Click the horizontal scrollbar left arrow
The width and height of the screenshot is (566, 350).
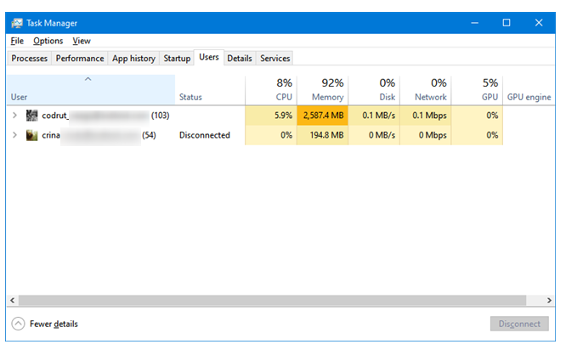pyautogui.click(x=12, y=300)
